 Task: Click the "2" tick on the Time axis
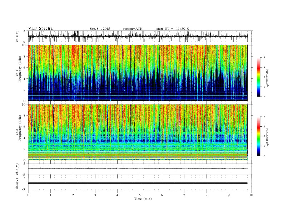click(x=73, y=195)
